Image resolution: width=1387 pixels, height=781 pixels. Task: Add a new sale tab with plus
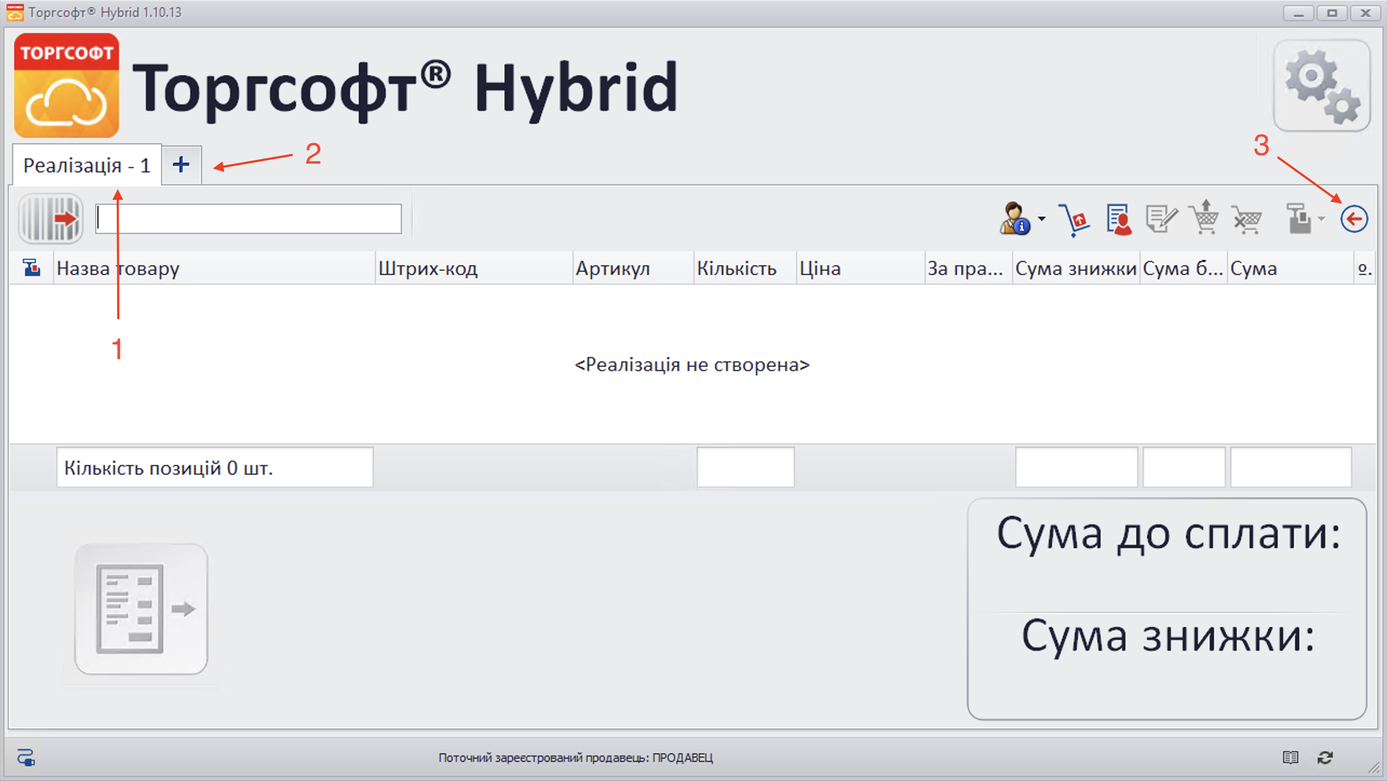click(181, 164)
